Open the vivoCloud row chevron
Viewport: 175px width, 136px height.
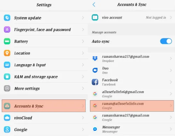[x=83, y=118]
